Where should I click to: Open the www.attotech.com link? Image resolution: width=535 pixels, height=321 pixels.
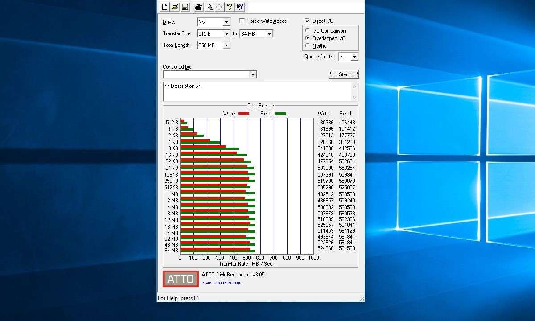tap(222, 283)
